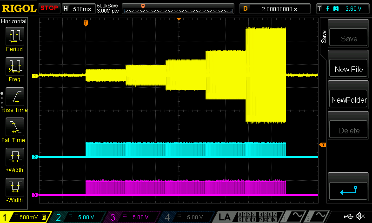
Task: Click the waveform memory overview bar
Action: pos(178,9)
